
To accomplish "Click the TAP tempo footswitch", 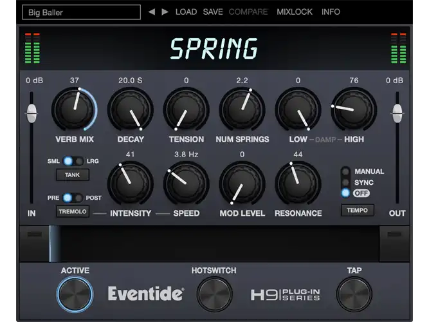I will 354,294.
